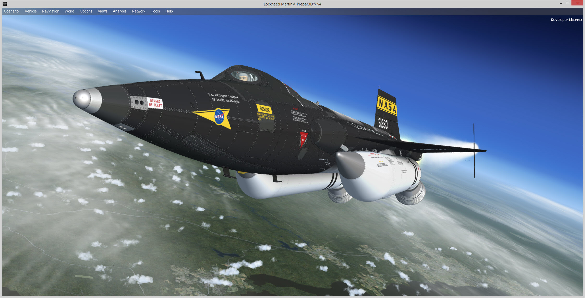Image resolution: width=585 pixels, height=298 pixels.
Task: Minimize the Prepar3D window
Action: (x=561, y=3)
